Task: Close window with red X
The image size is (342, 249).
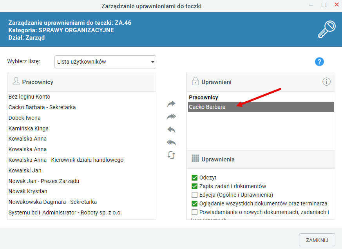Action: coord(337,5)
